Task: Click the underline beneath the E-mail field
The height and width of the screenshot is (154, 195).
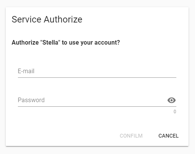Action: (x=97, y=77)
